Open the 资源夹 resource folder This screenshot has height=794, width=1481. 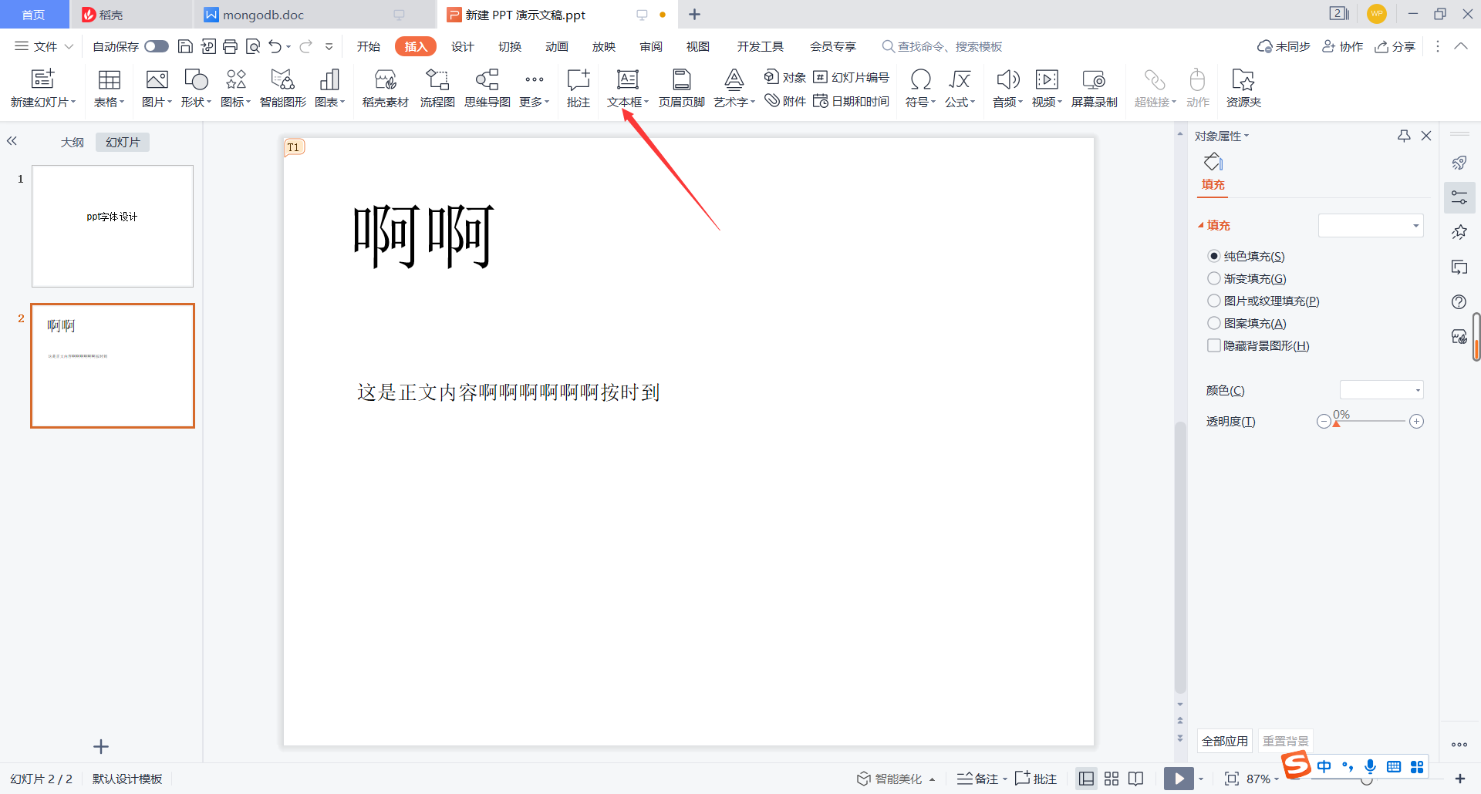pos(1243,88)
